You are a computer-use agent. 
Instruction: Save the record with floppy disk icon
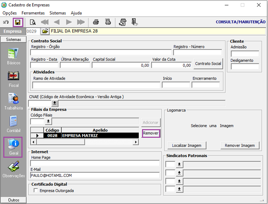[x=18, y=22]
